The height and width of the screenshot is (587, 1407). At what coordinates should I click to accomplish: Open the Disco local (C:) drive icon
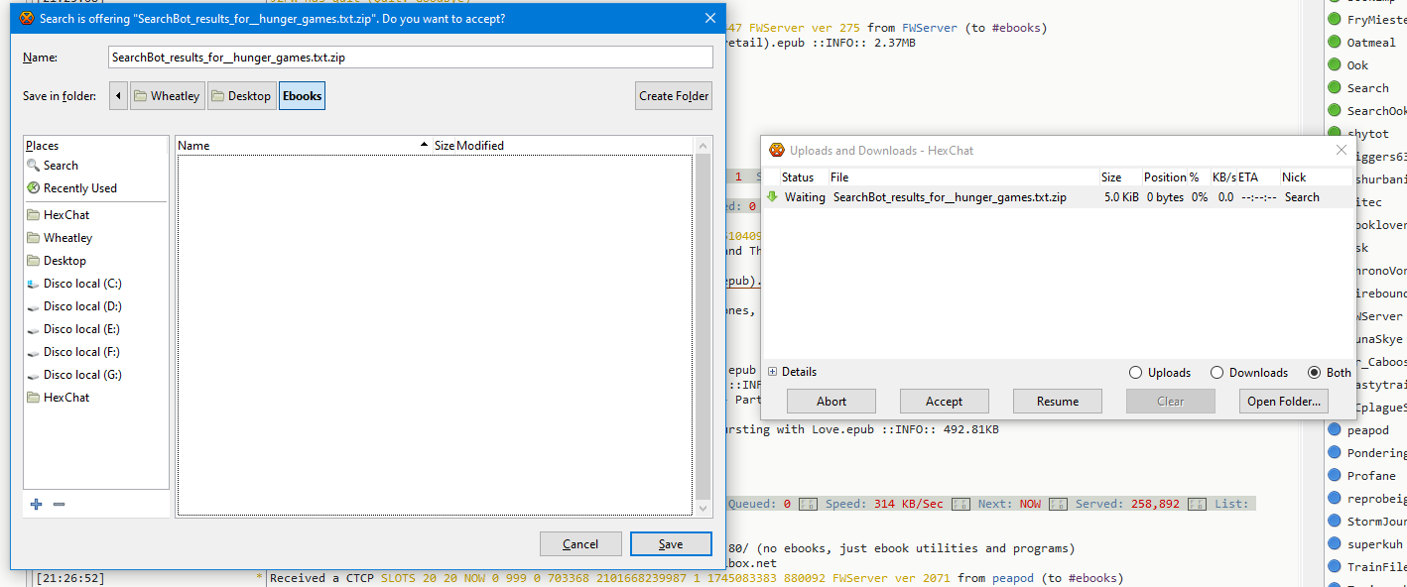[x=33, y=284]
